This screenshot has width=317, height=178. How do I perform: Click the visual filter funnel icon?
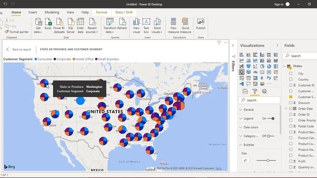pyautogui.click(x=219, y=43)
